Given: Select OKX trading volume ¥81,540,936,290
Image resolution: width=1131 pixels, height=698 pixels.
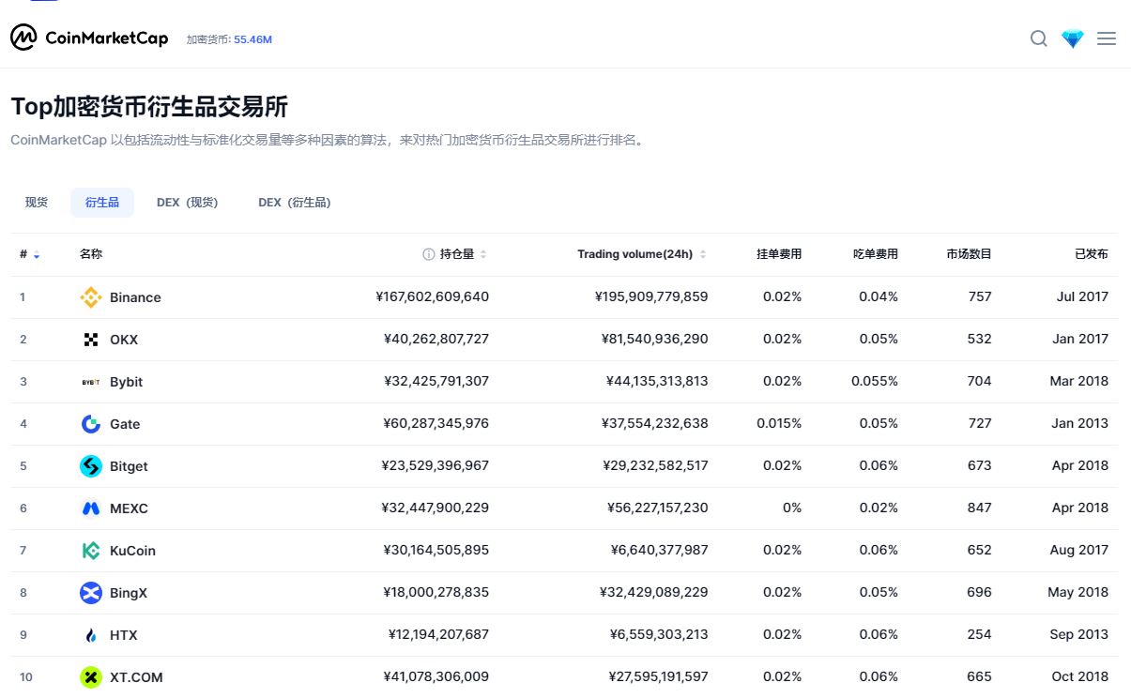Looking at the screenshot, I should 657,339.
